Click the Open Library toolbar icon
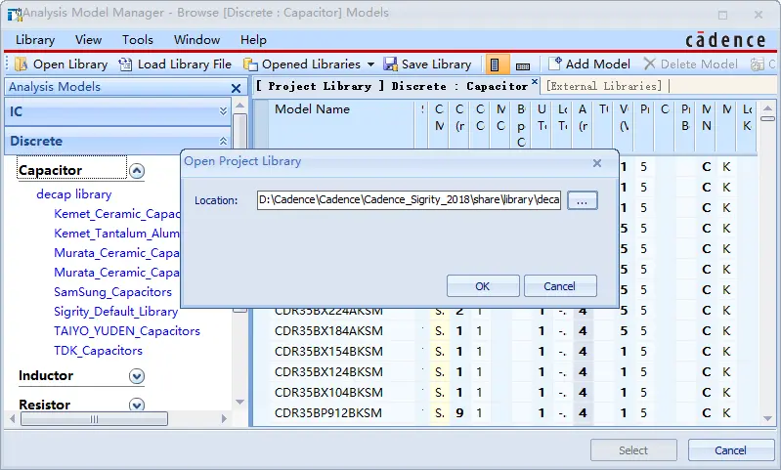The height and width of the screenshot is (470, 781). 22,64
